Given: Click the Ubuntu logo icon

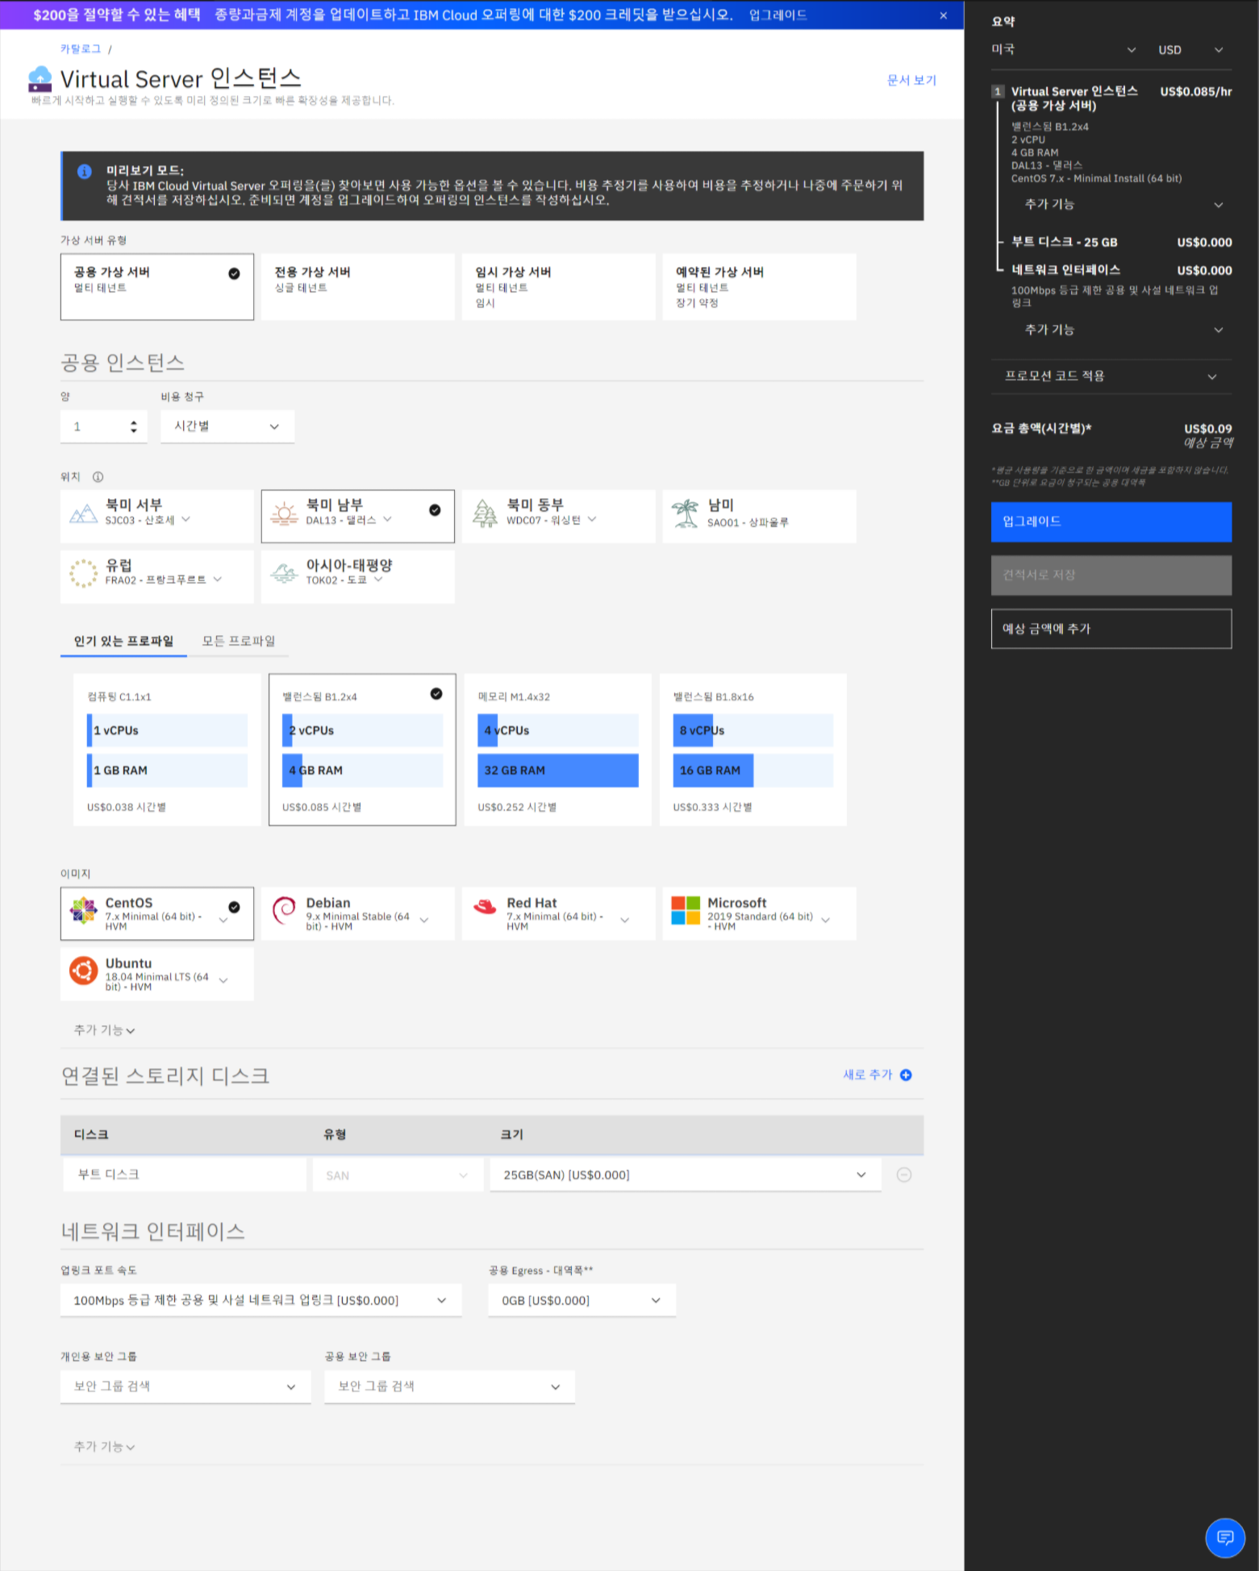Looking at the screenshot, I should click(83, 970).
